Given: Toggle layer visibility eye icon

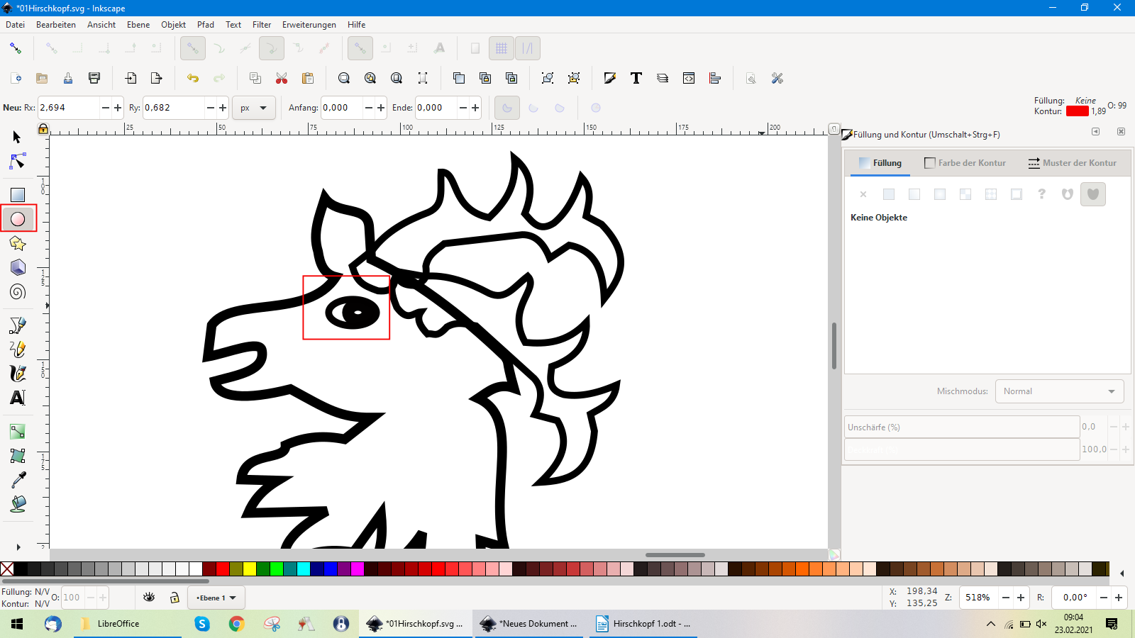Looking at the screenshot, I should (x=149, y=598).
